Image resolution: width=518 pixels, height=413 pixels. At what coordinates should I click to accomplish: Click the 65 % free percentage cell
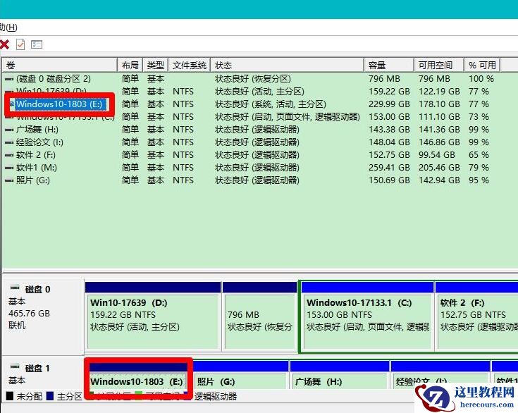479,155
